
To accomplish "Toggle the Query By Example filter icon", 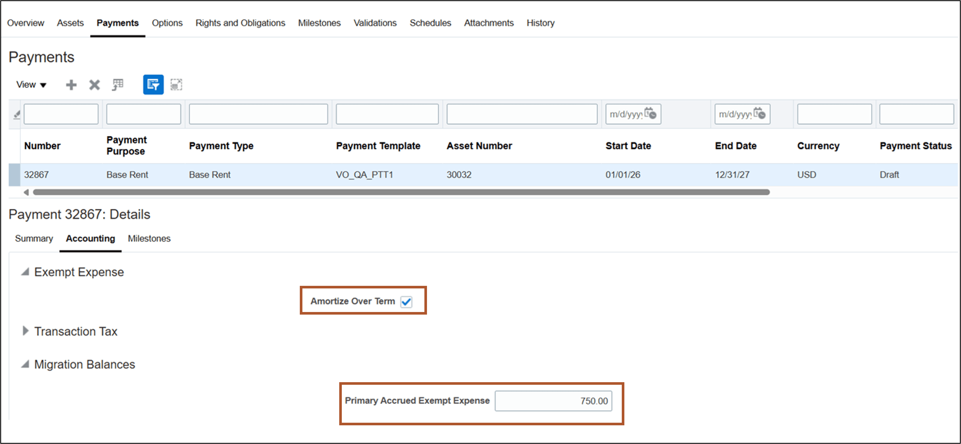I will coord(153,85).
